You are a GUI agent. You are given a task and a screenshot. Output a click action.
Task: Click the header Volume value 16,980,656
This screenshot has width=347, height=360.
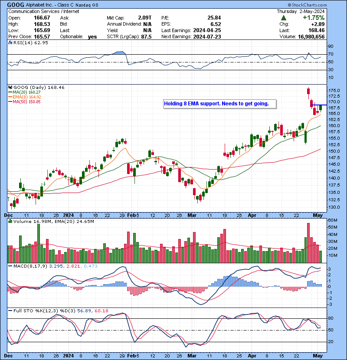coord(311,36)
